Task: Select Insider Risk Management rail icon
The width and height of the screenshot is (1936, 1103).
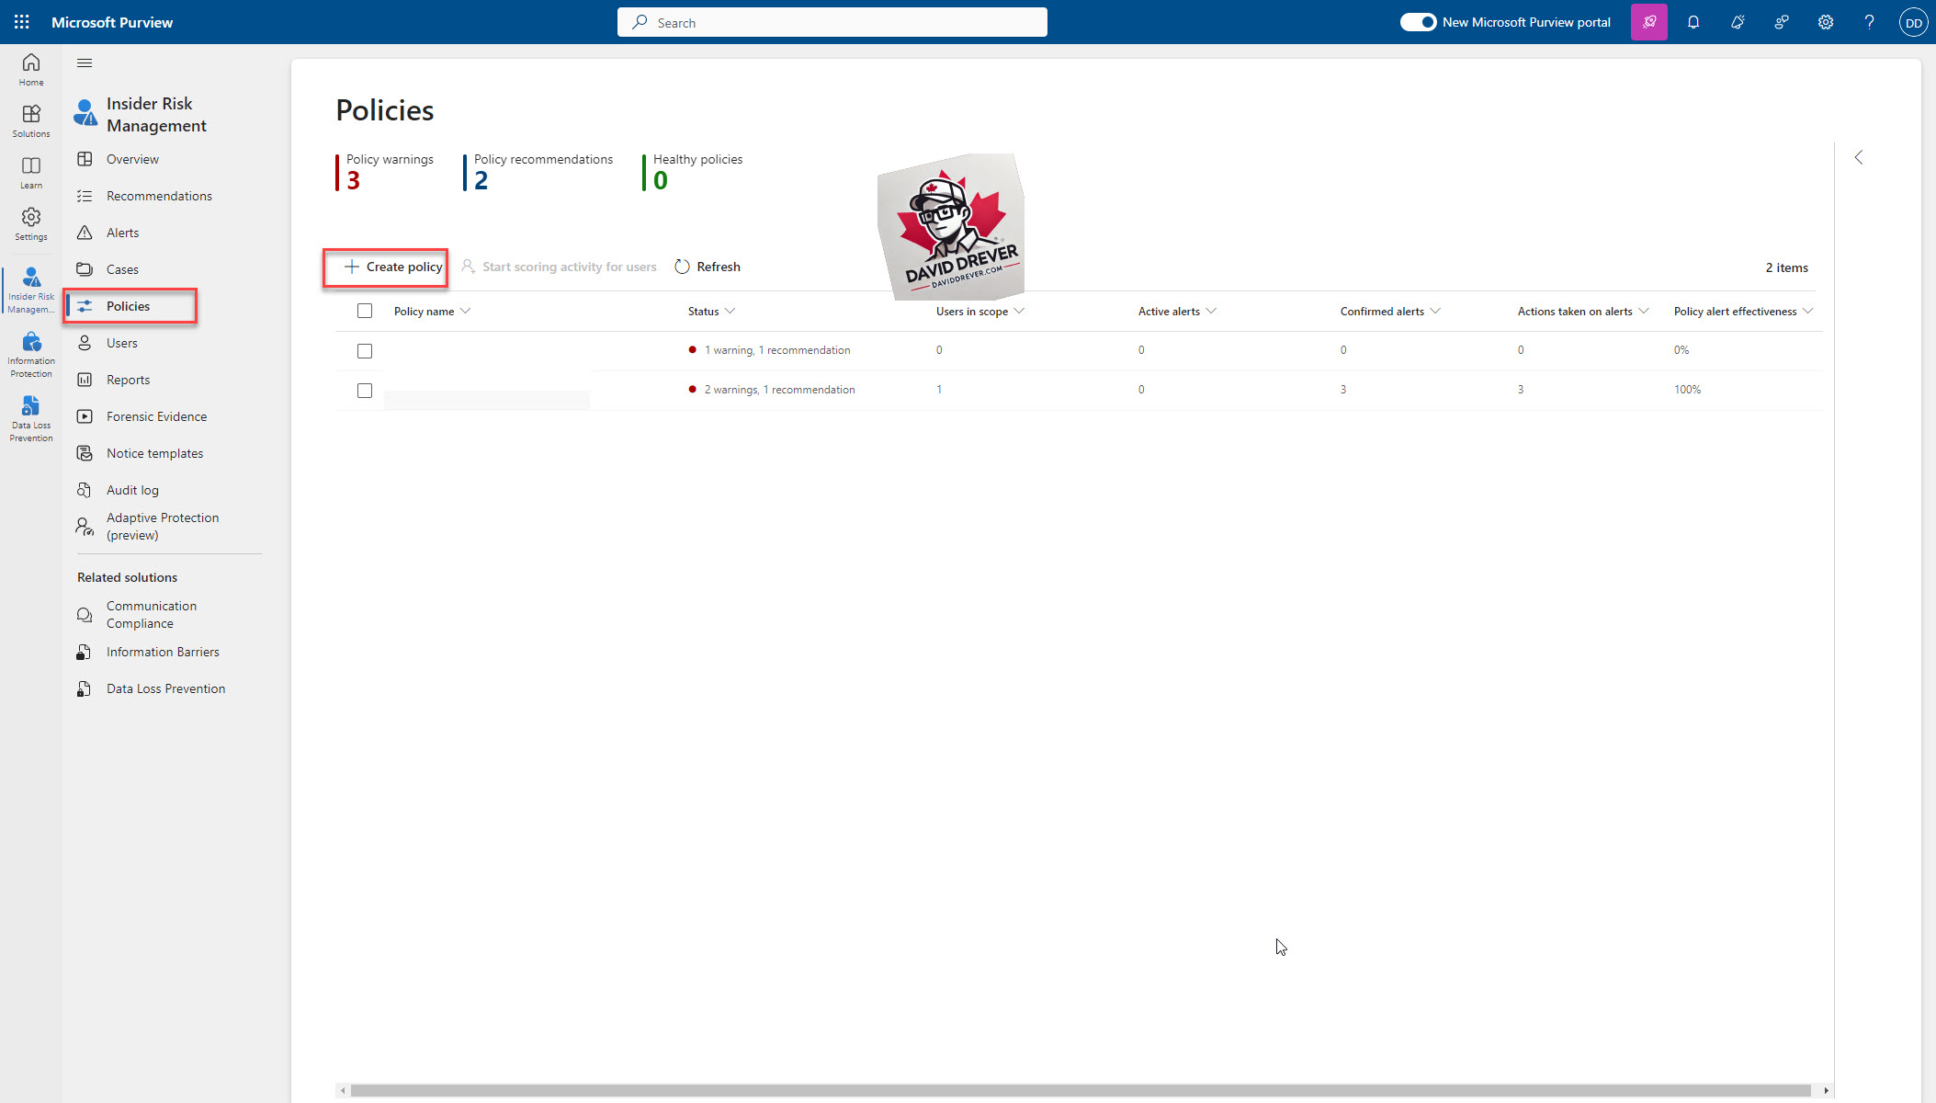Action: [31, 290]
